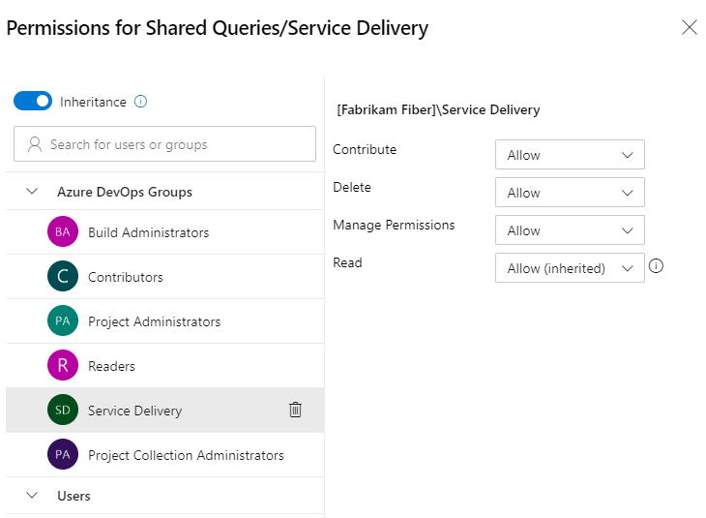Open the Manage Permissions dropdown
This screenshot has height=518, width=706.
[570, 230]
